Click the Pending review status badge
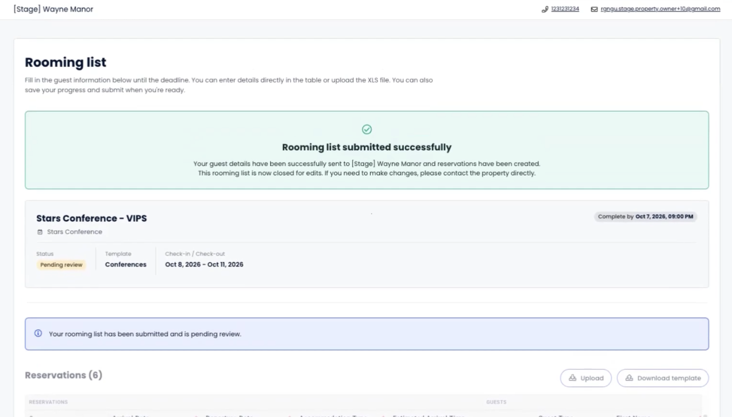 point(61,265)
